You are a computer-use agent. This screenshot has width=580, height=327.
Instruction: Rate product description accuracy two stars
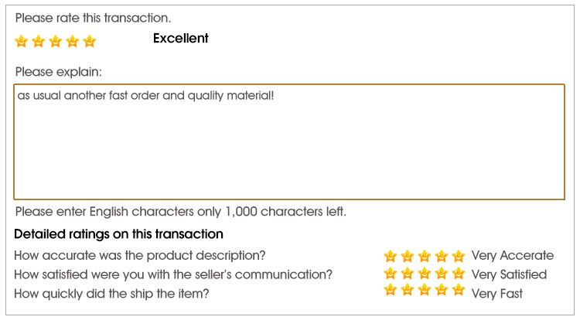pyautogui.click(x=408, y=256)
